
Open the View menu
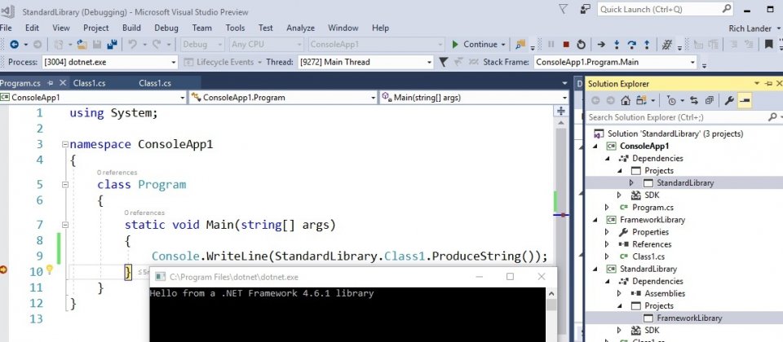click(61, 28)
